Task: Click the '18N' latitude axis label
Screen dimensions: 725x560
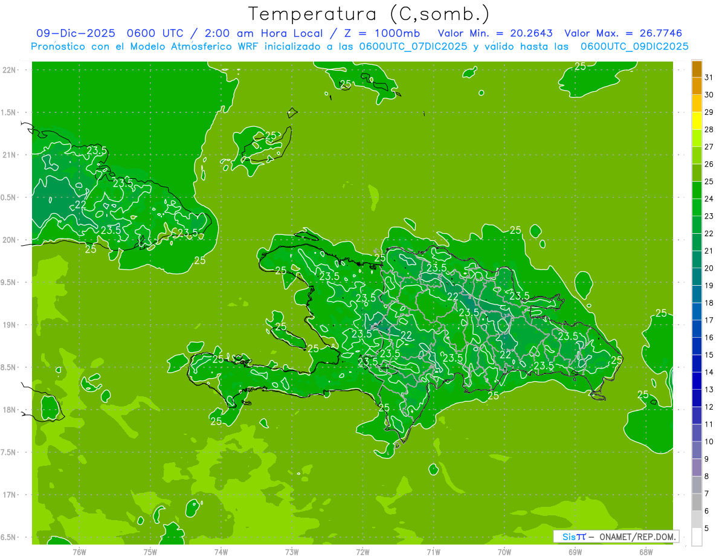Action: [9, 410]
